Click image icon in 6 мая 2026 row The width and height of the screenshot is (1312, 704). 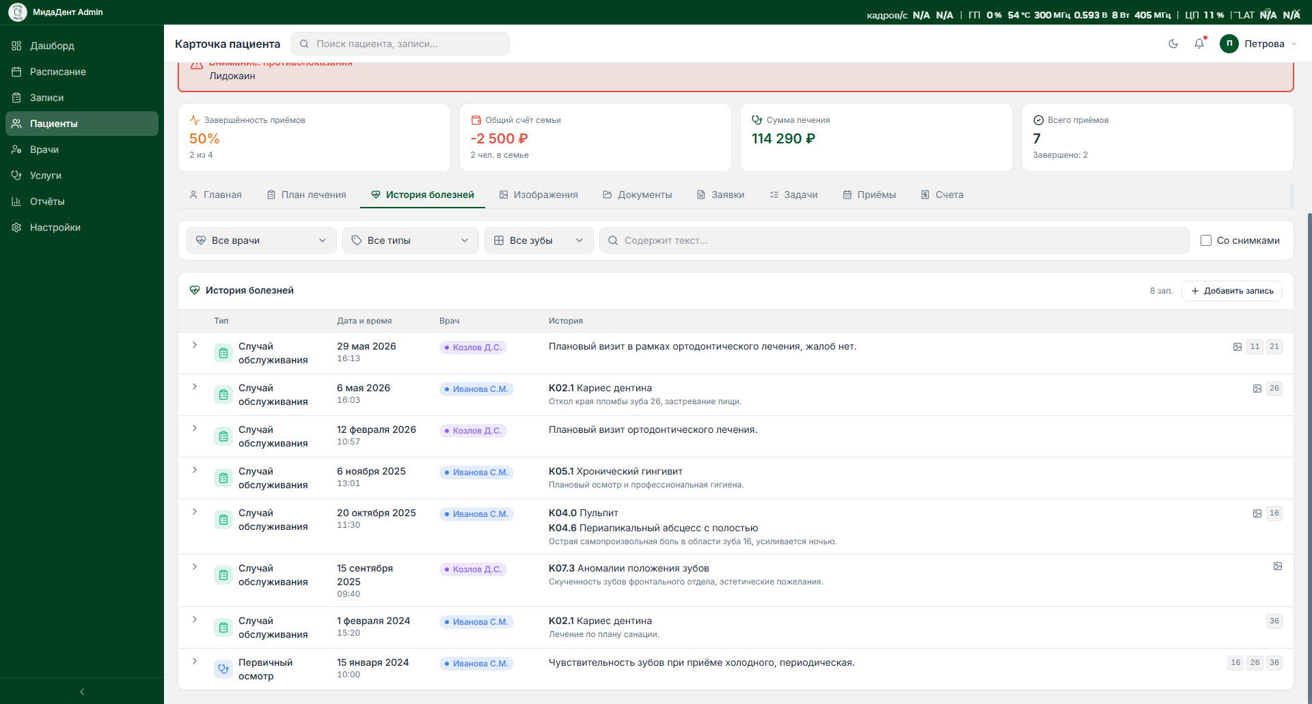[1257, 389]
